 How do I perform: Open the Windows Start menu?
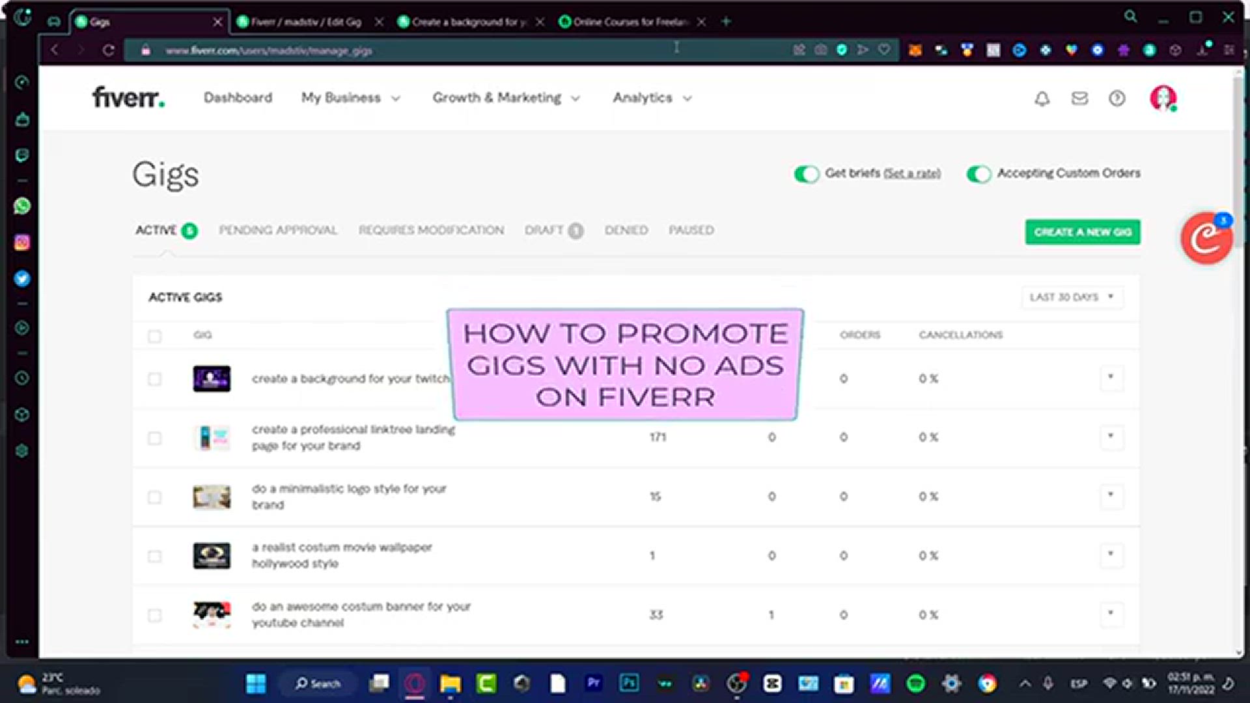click(256, 683)
